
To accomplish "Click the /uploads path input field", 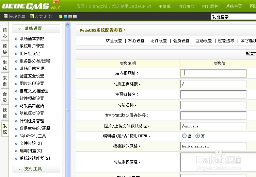I will 213,126.
